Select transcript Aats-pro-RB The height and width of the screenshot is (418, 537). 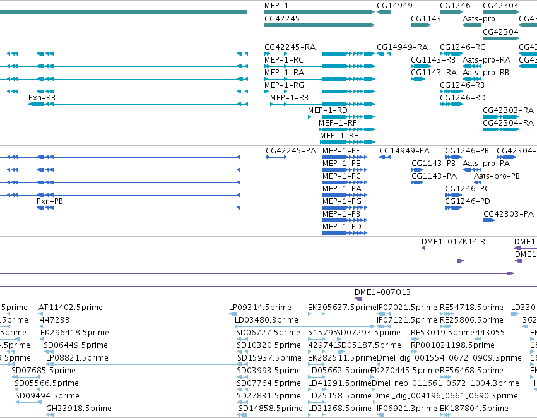point(472,79)
